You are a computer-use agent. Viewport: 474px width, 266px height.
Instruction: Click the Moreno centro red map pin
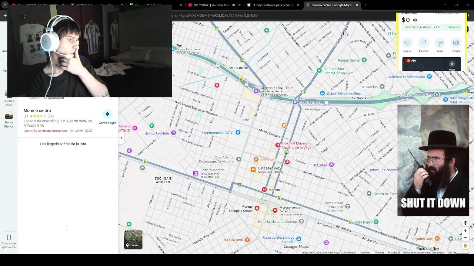pyautogui.click(x=275, y=210)
